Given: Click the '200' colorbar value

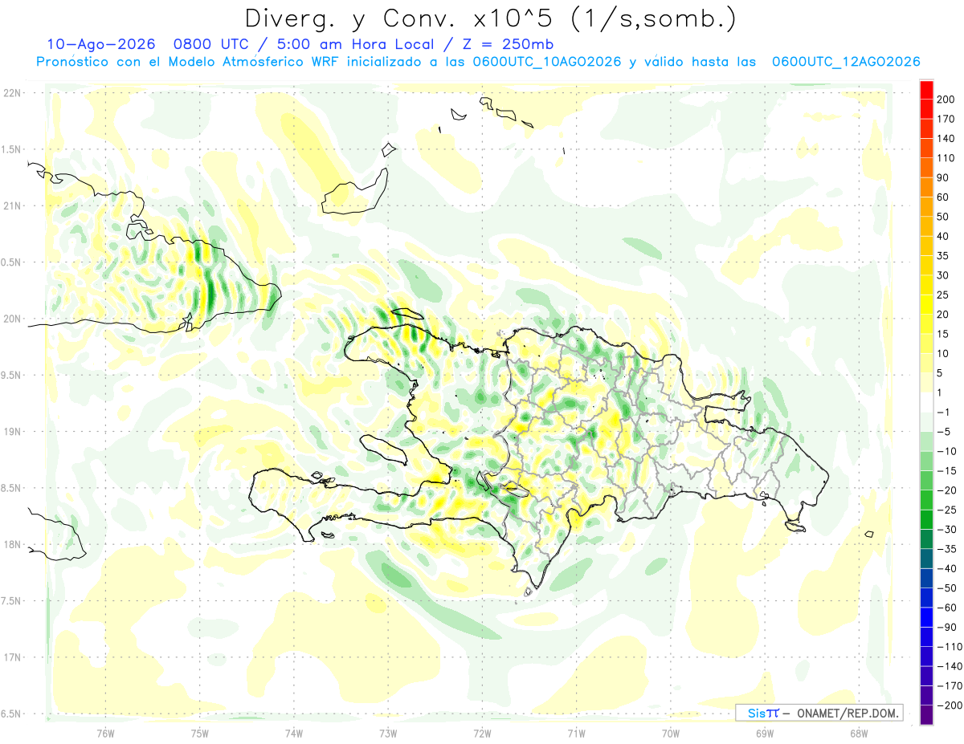Looking at the screenshot, I should 946,100.
